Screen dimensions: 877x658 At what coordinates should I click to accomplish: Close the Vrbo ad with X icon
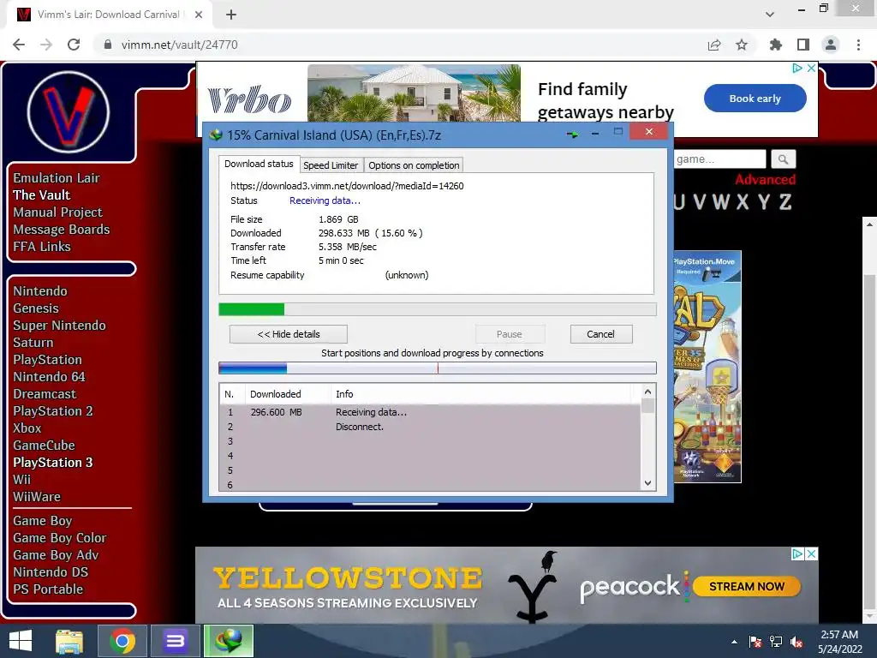tap(812, 68)
